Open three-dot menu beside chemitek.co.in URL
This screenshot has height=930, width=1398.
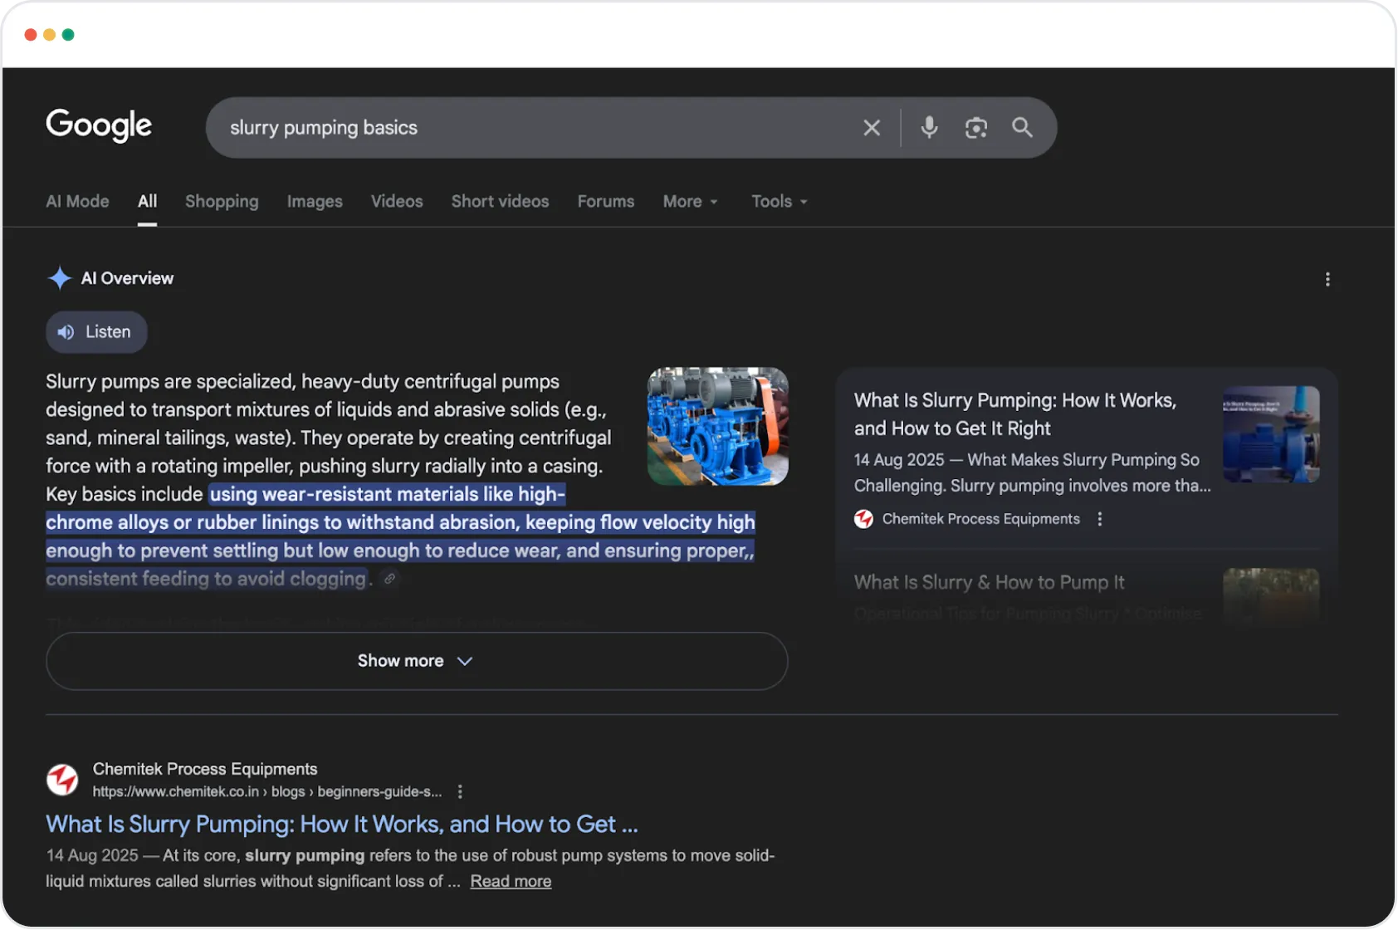(460, 791)
